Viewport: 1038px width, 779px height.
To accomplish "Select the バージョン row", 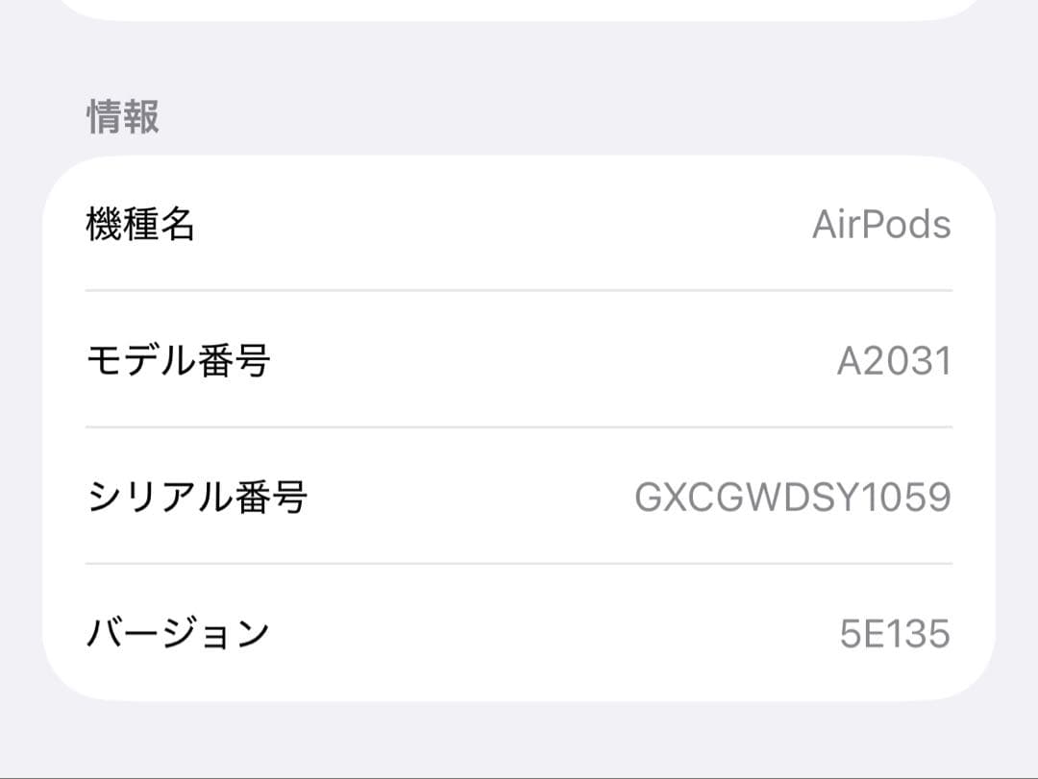I will point(519,629).
